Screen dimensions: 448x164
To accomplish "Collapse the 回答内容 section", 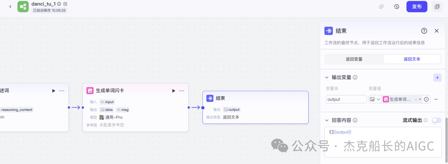I will click(x=327, y=120).
